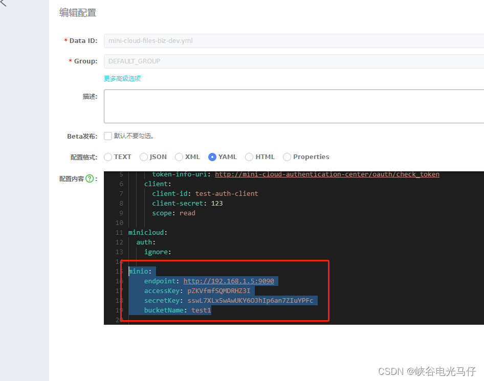Select Properties config format

(x=287, y=157)
